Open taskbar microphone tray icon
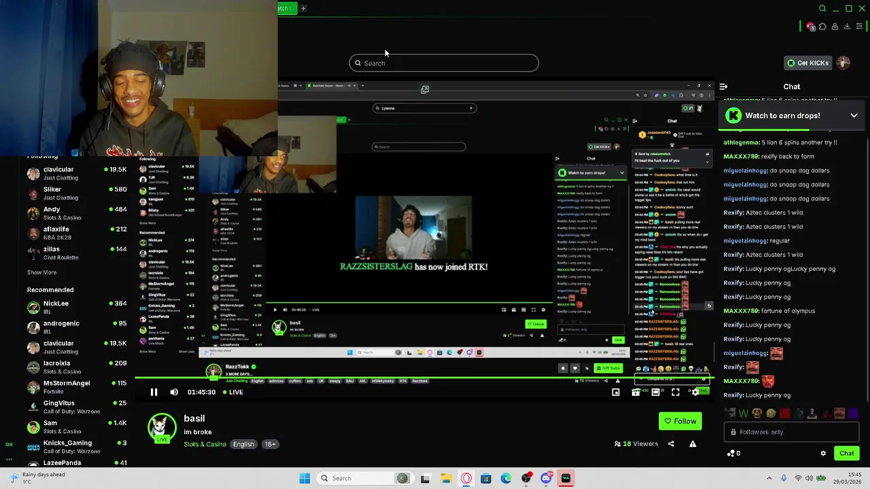The image size is (870, 489). (x=784, y=478)
